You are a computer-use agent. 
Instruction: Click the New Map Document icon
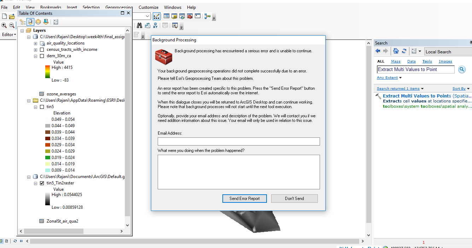(5, 16)
